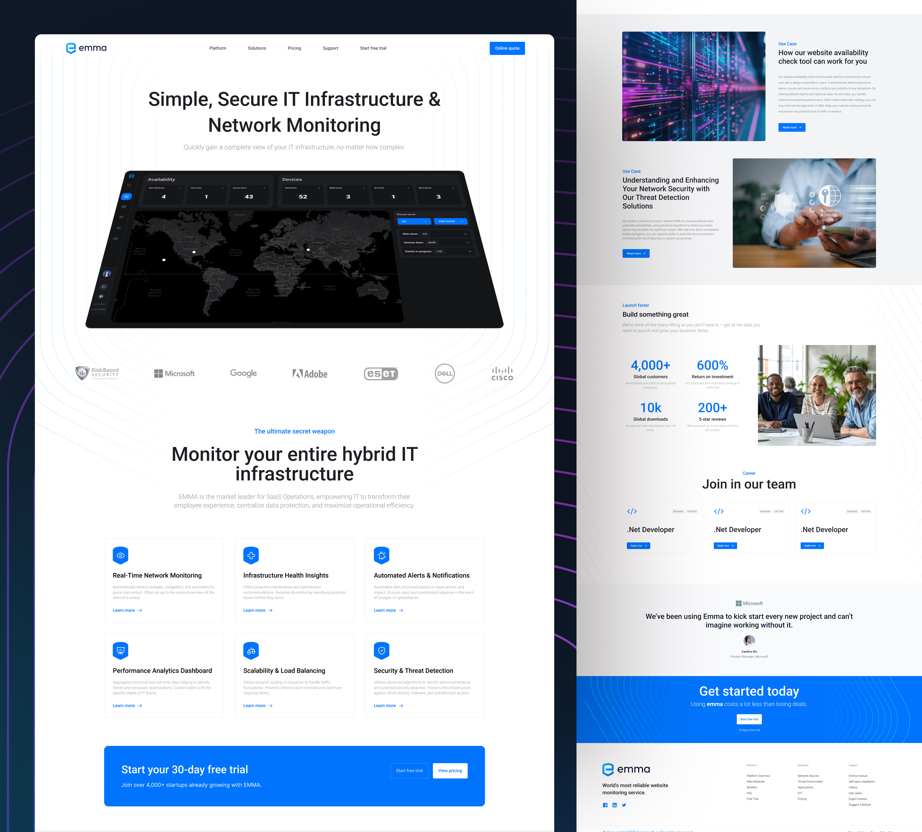Screen dimensions: 922x832
Task: Toggle the eye visibility icon in the dashboard sidebar
Action: click(122, 217)
